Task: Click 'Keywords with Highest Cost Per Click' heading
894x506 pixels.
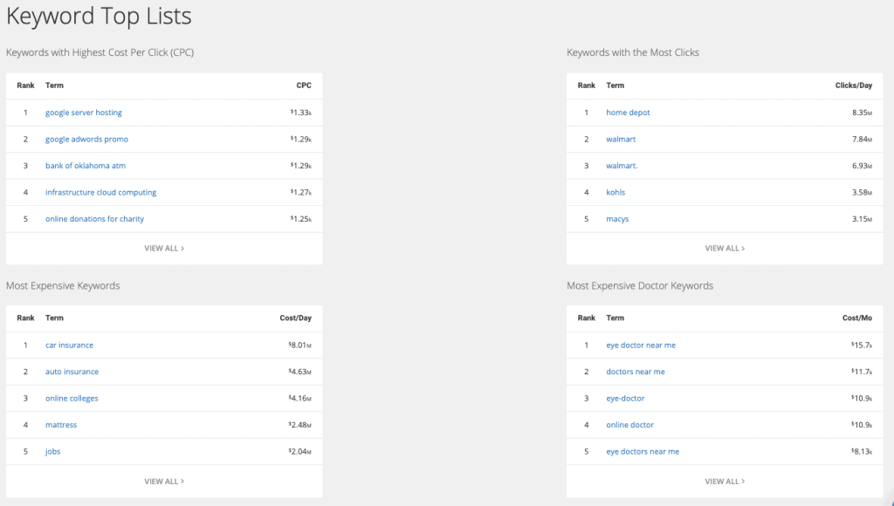Action: click(x=100, y=52)
